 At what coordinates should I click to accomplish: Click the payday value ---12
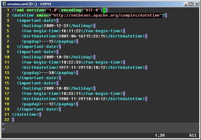coord(47,104)
